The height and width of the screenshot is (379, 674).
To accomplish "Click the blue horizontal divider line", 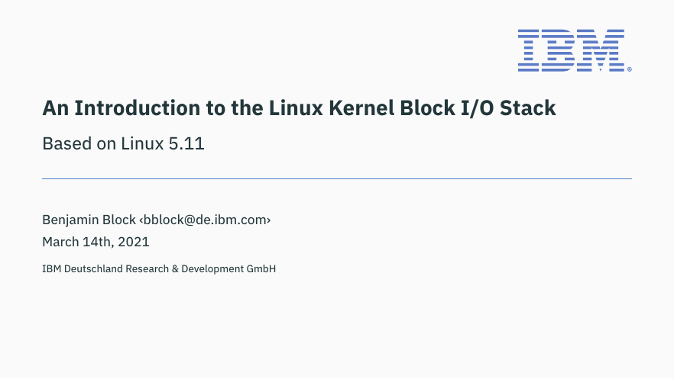I will click(337, 178).
